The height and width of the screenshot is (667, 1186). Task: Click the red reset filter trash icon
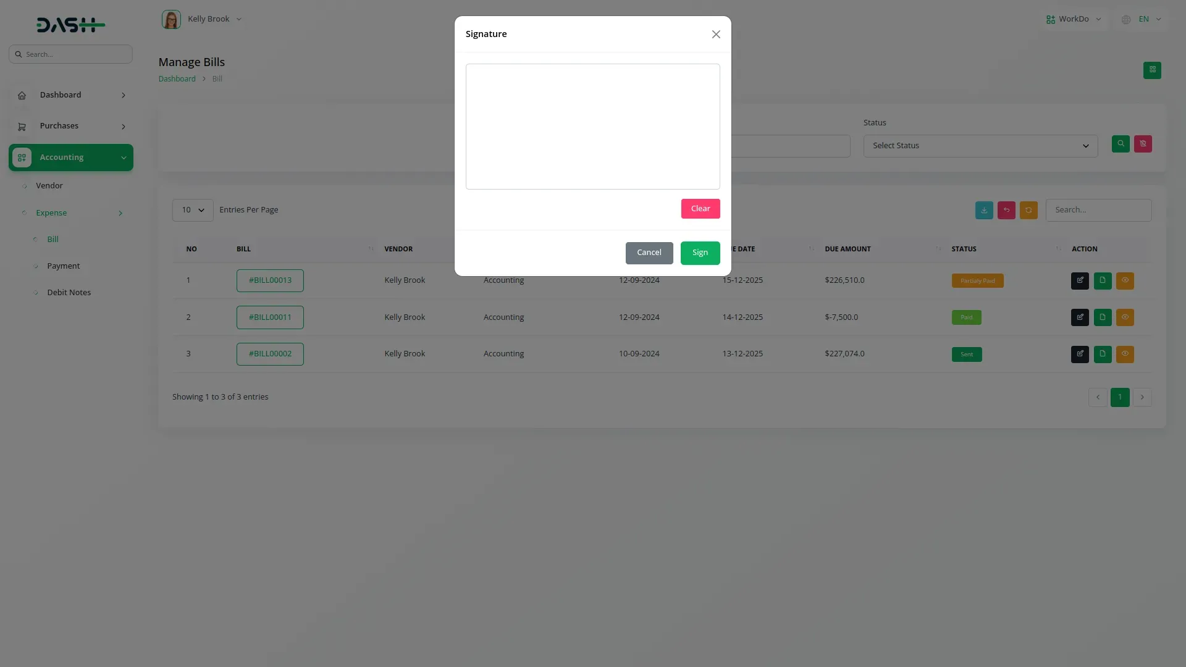click(1143, 144)
